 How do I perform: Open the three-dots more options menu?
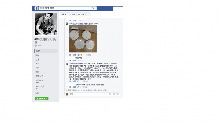[x=88, y=14]
